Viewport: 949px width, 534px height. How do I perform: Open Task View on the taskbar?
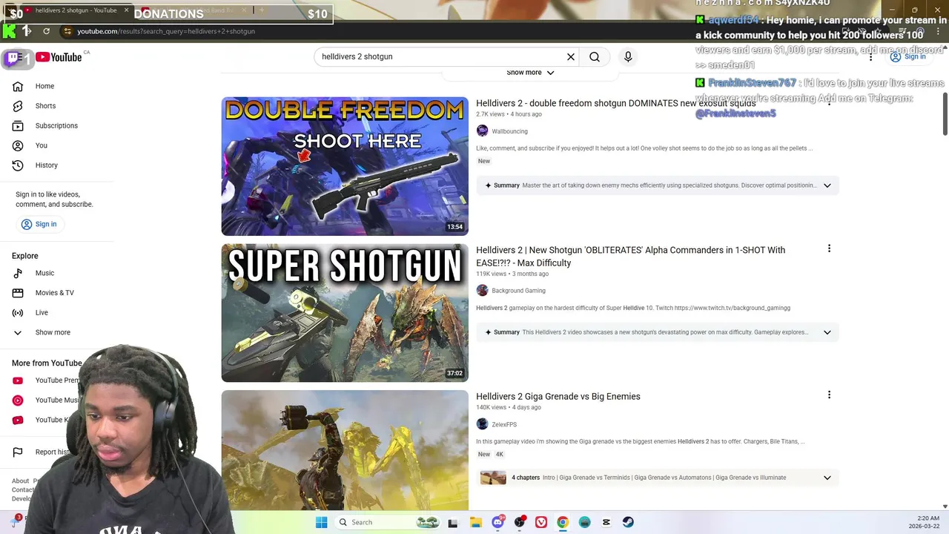(x=453, y=522)
